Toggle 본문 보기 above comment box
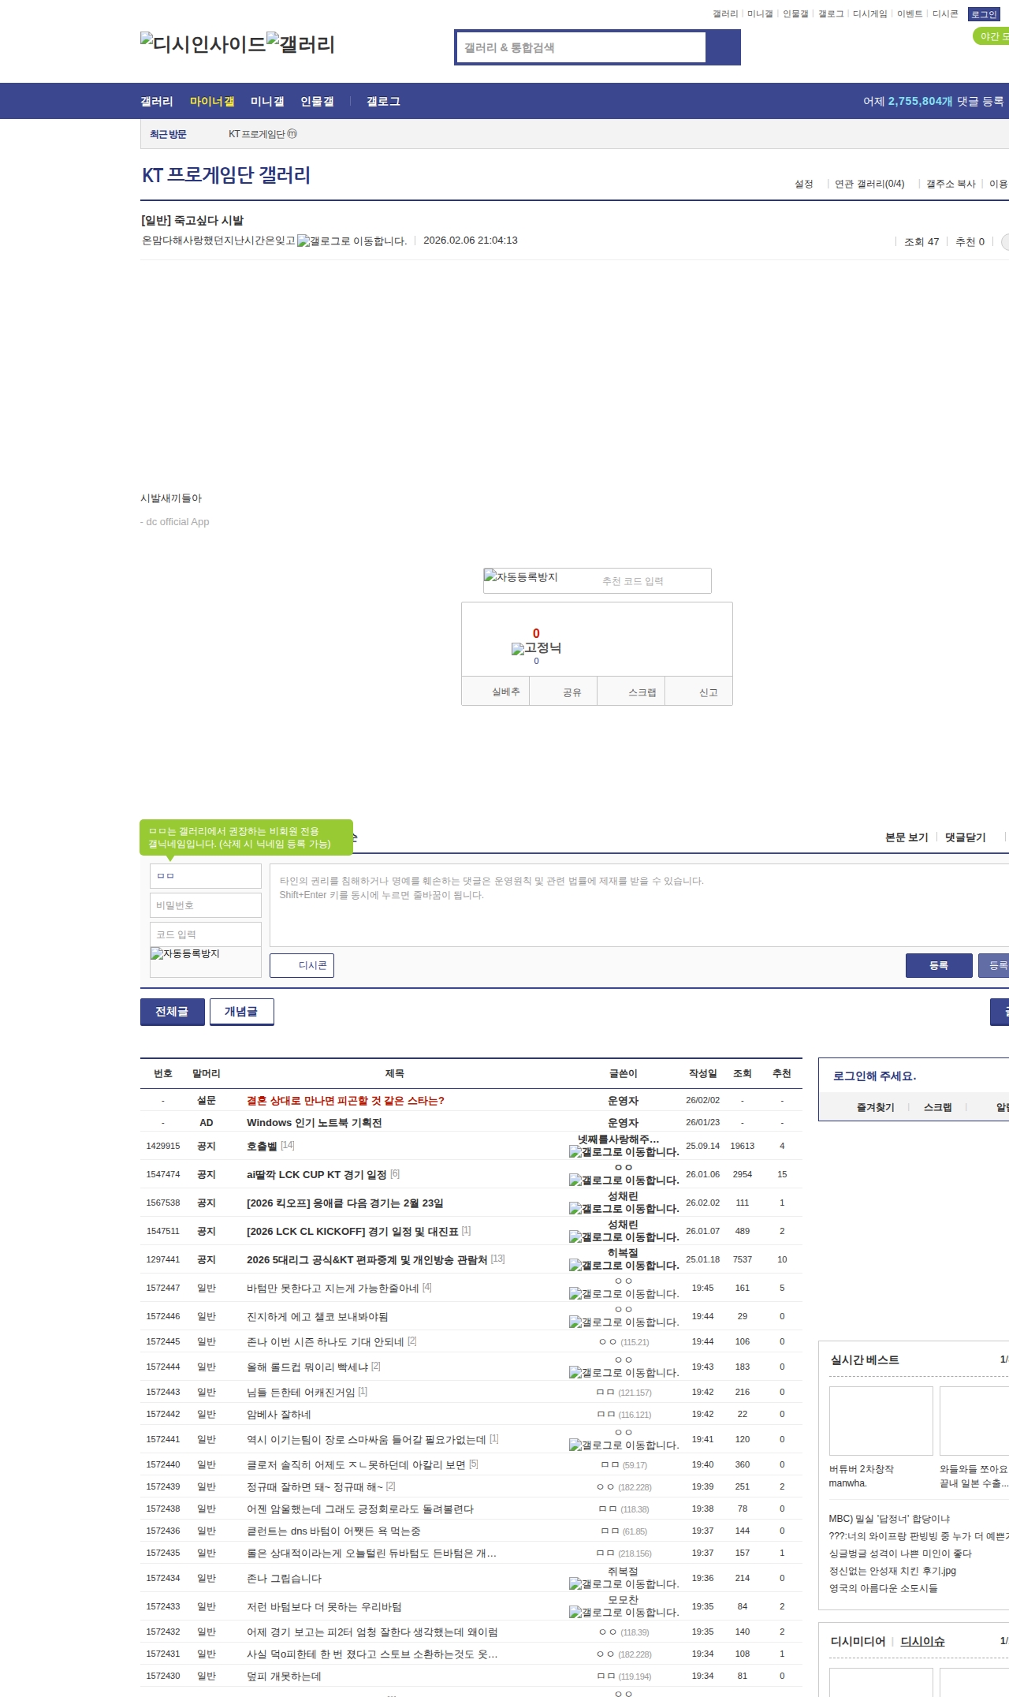 tap(907, 837)
